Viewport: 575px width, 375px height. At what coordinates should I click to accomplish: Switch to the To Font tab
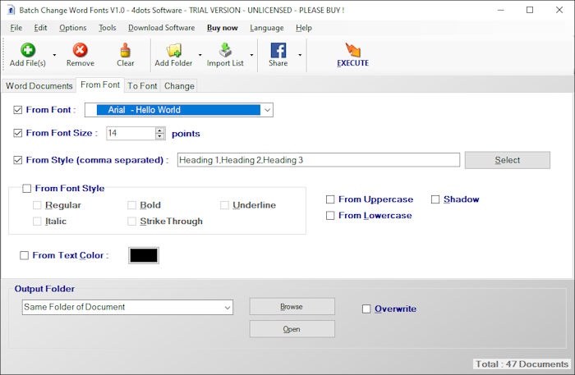(142, 85)
